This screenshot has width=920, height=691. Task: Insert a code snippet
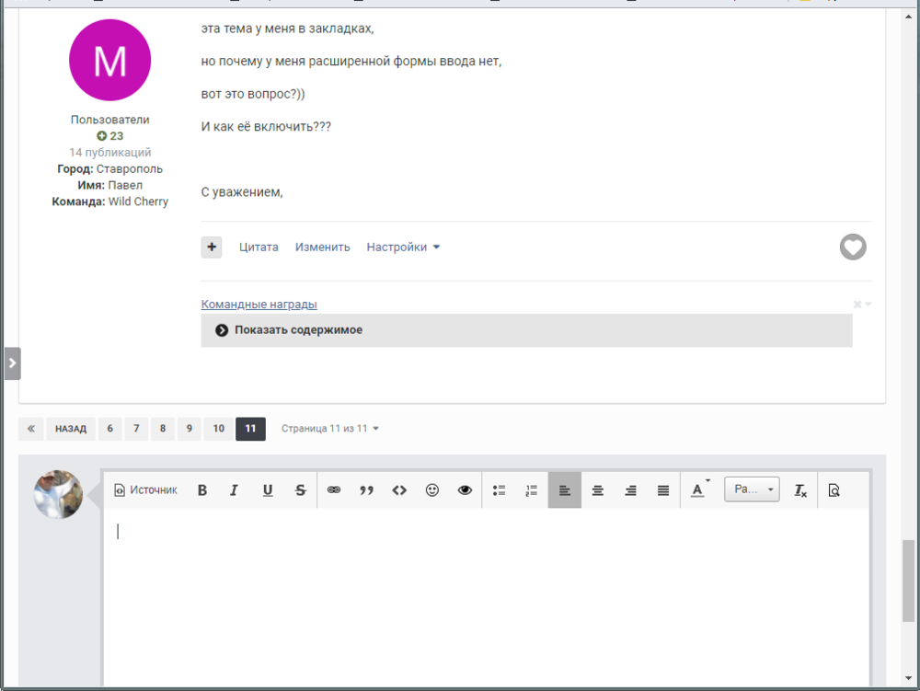399,490
